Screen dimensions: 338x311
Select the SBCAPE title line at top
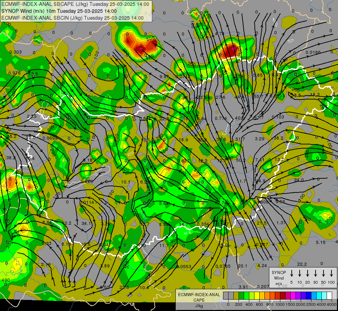coord(75,4)
